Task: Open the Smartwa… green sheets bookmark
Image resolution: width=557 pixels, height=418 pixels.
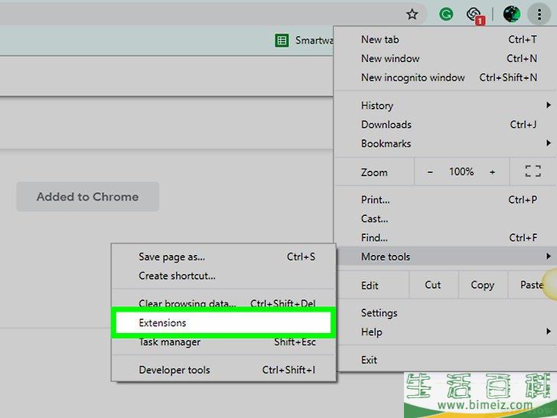Action: 304,41
